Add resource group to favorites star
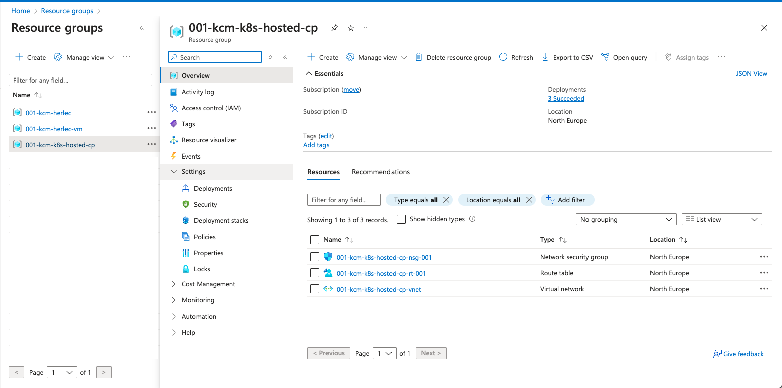Viewport: 782px width, 388px height. coord(351,28)
